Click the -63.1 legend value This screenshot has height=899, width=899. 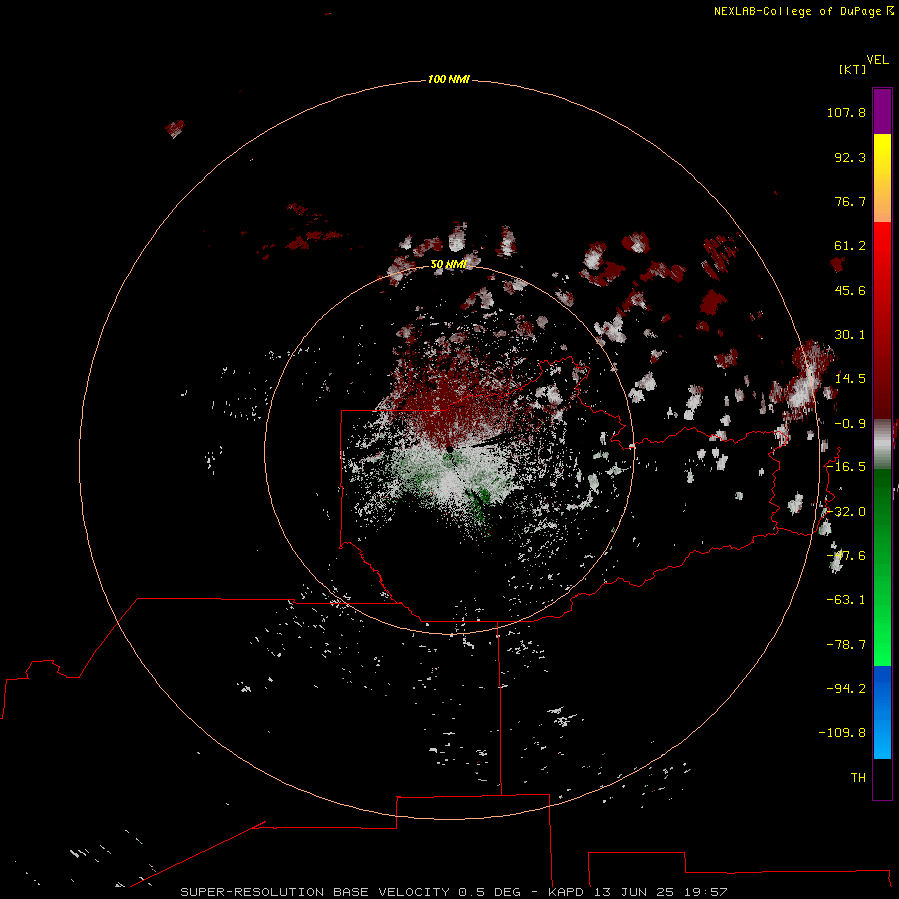(x=846, y=600)
